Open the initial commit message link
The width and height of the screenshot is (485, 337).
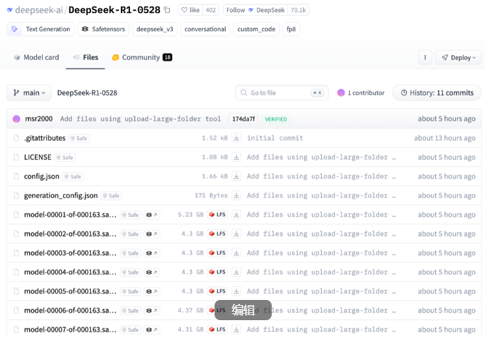(x=275, y=138)
